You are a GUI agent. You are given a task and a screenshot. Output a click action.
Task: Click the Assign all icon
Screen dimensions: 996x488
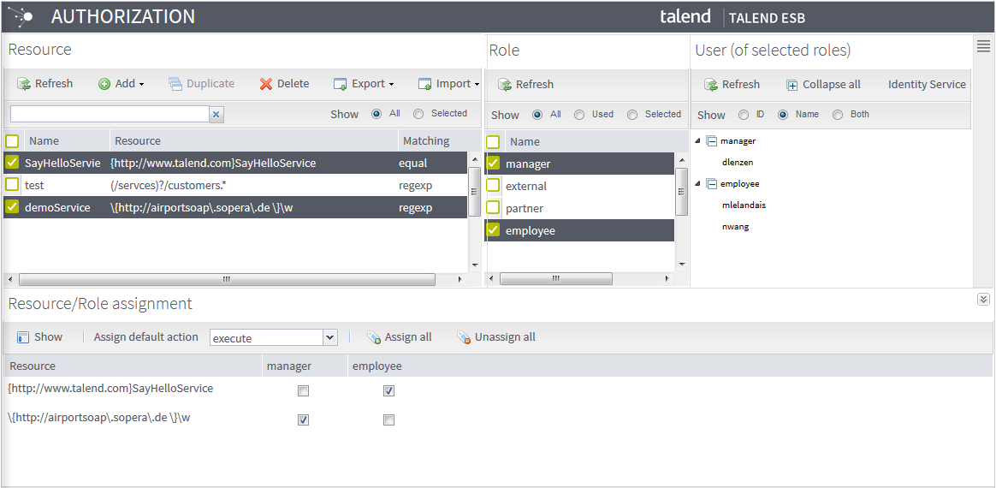pyautogui.click(x=373, y=337)
